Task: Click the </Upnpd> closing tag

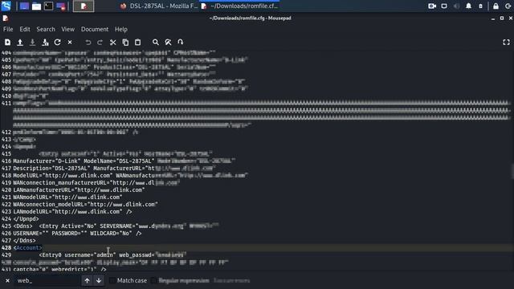Action: point(26,219)
